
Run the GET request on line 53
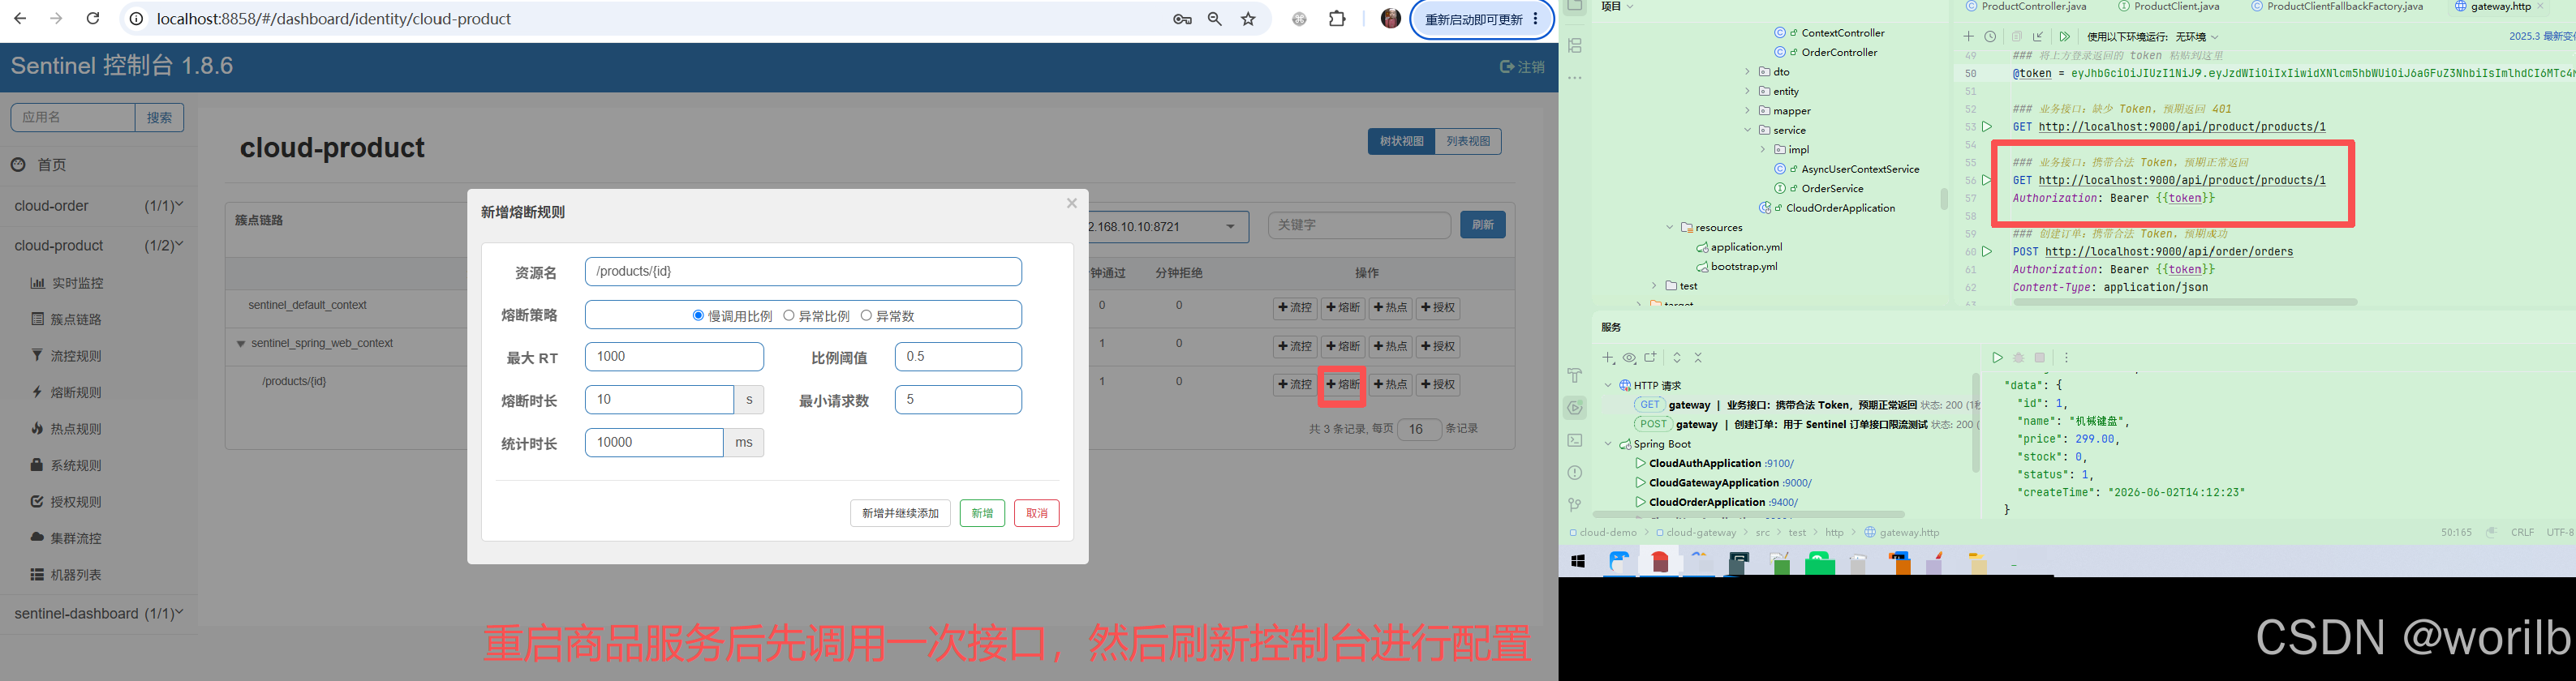[1987, 126]
